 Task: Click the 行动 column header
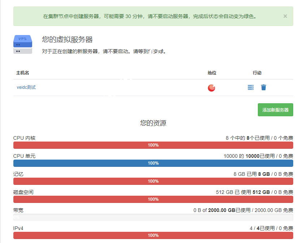(257, 73)
